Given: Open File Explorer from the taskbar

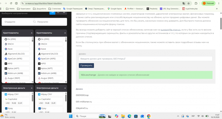Looking at the screenshot, I should point(123,116).
